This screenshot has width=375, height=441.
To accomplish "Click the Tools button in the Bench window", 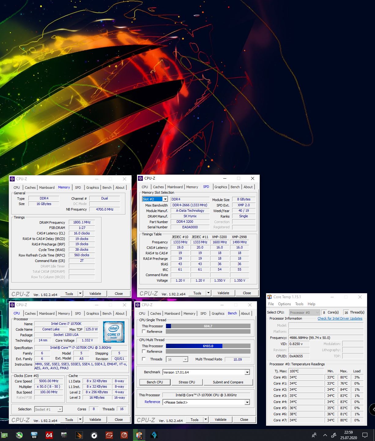I will coord(195,420).
